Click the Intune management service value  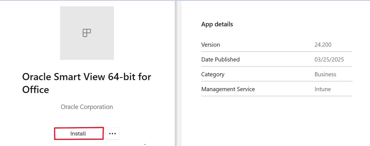tap(323, 89)
